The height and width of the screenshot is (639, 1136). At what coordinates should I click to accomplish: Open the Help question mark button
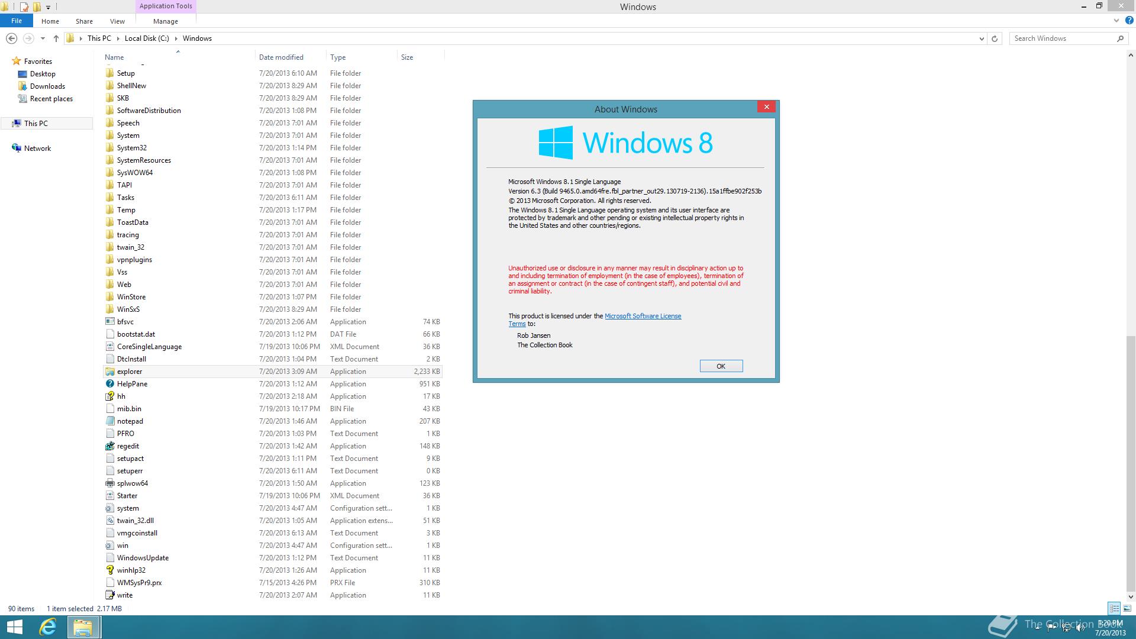click(x=1129, y=20)
